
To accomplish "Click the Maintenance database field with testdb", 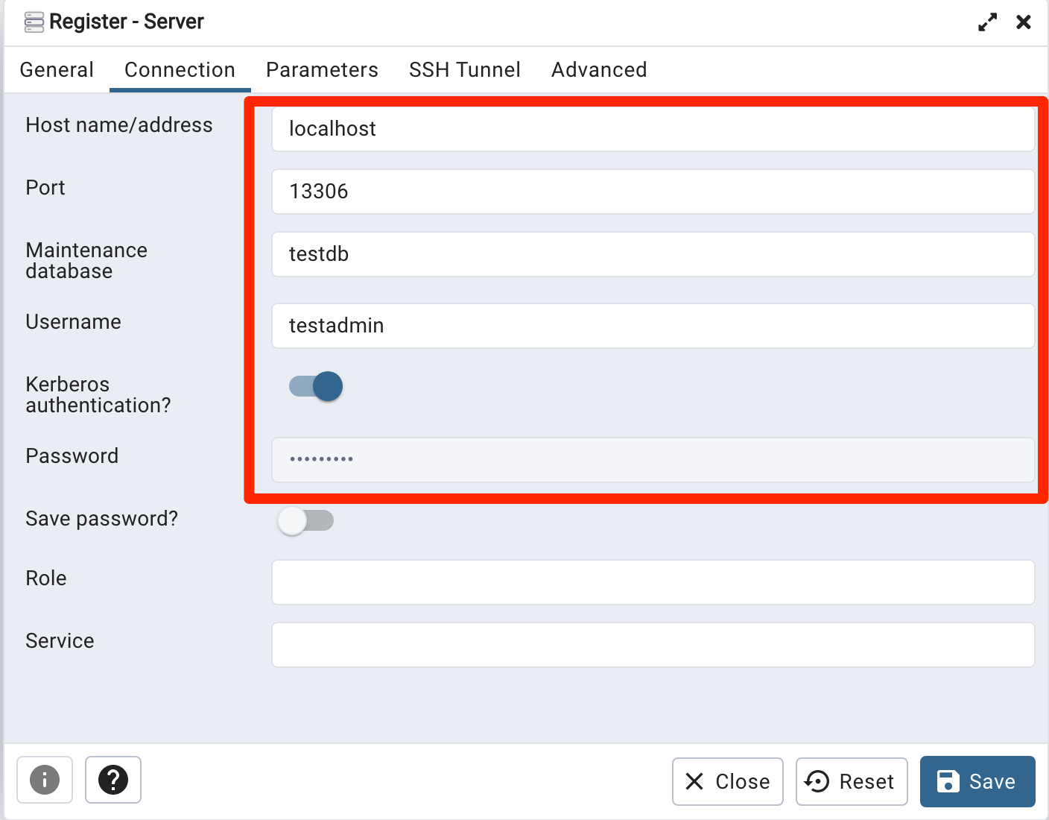I will click(x=653, y=254).
